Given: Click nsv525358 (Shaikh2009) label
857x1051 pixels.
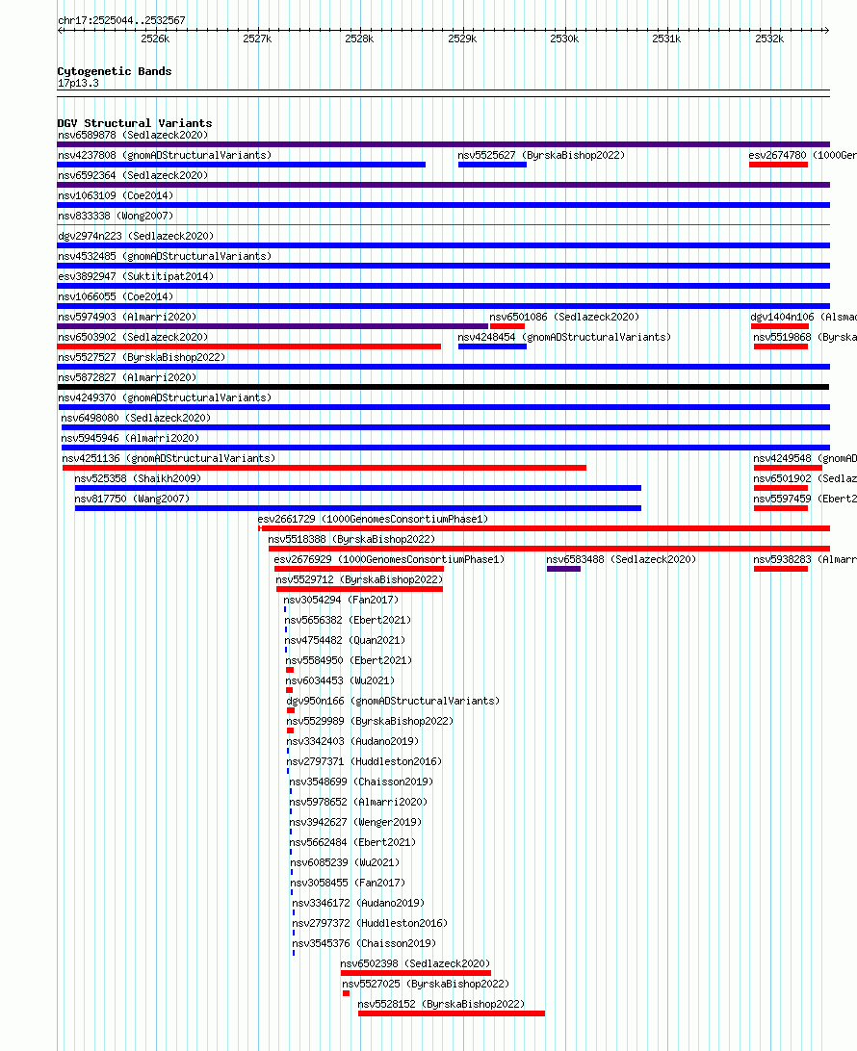Looking at the screenshot, I should (138, 478).
